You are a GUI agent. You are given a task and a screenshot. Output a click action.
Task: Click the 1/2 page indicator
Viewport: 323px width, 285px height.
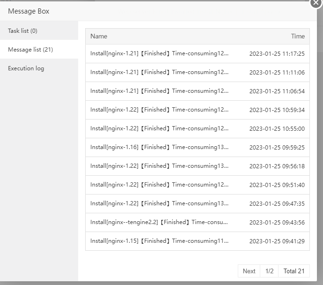(x=269, y=271)
